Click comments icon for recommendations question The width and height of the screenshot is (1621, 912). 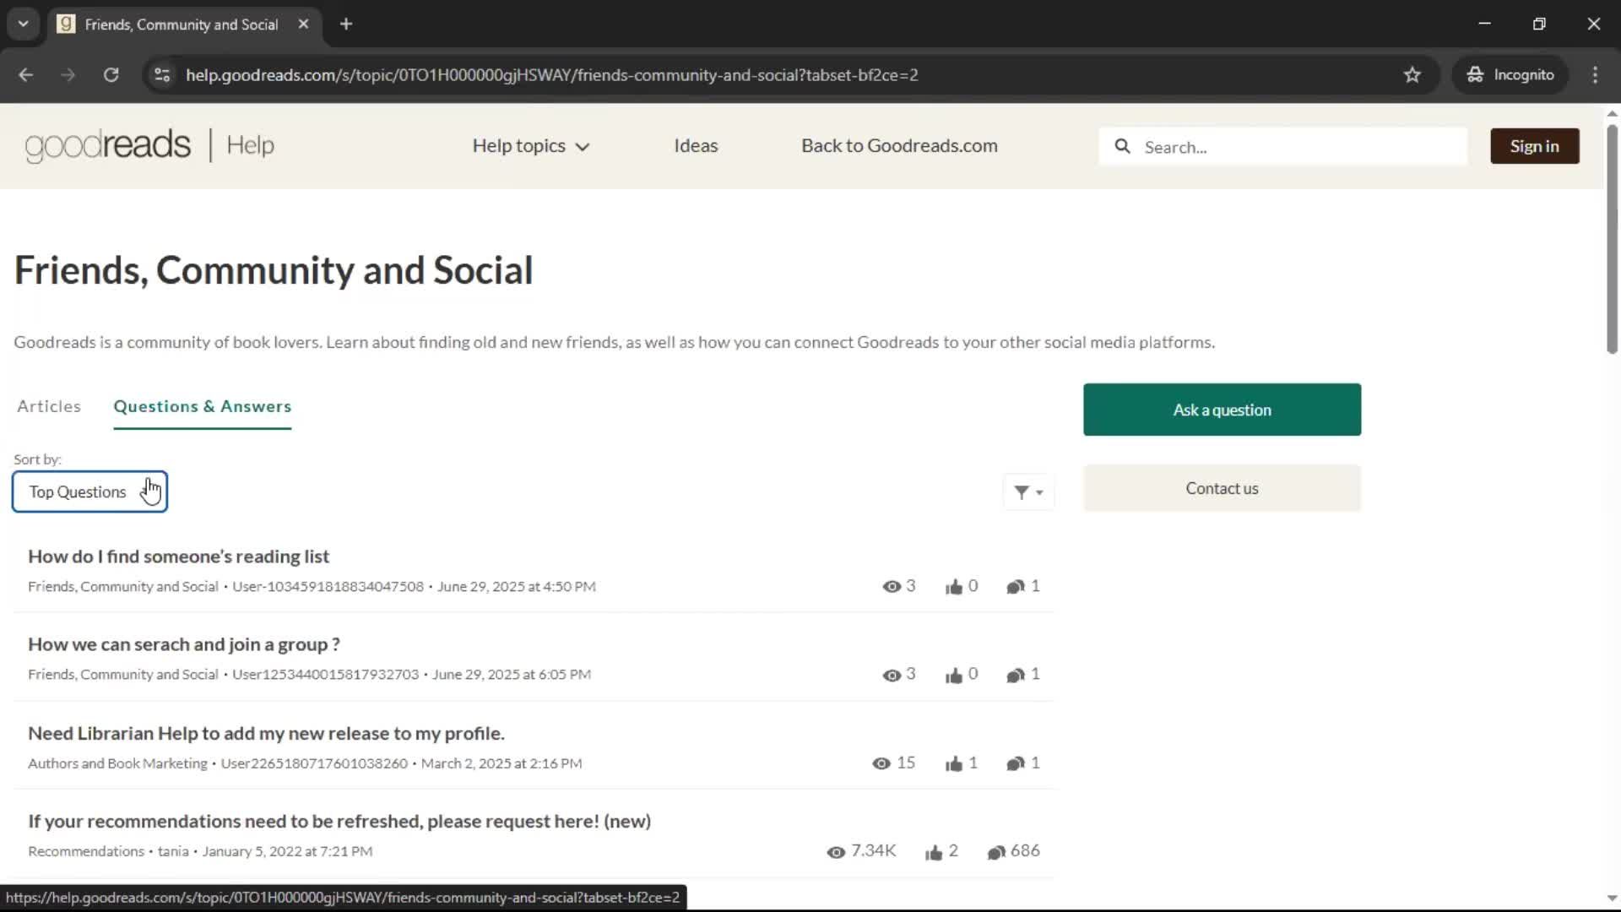pyautogui.click(x=996, y=853)
